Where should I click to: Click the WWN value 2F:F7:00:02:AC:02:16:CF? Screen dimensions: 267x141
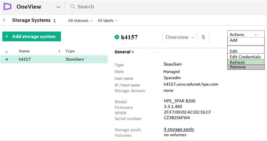coord(187,112)
